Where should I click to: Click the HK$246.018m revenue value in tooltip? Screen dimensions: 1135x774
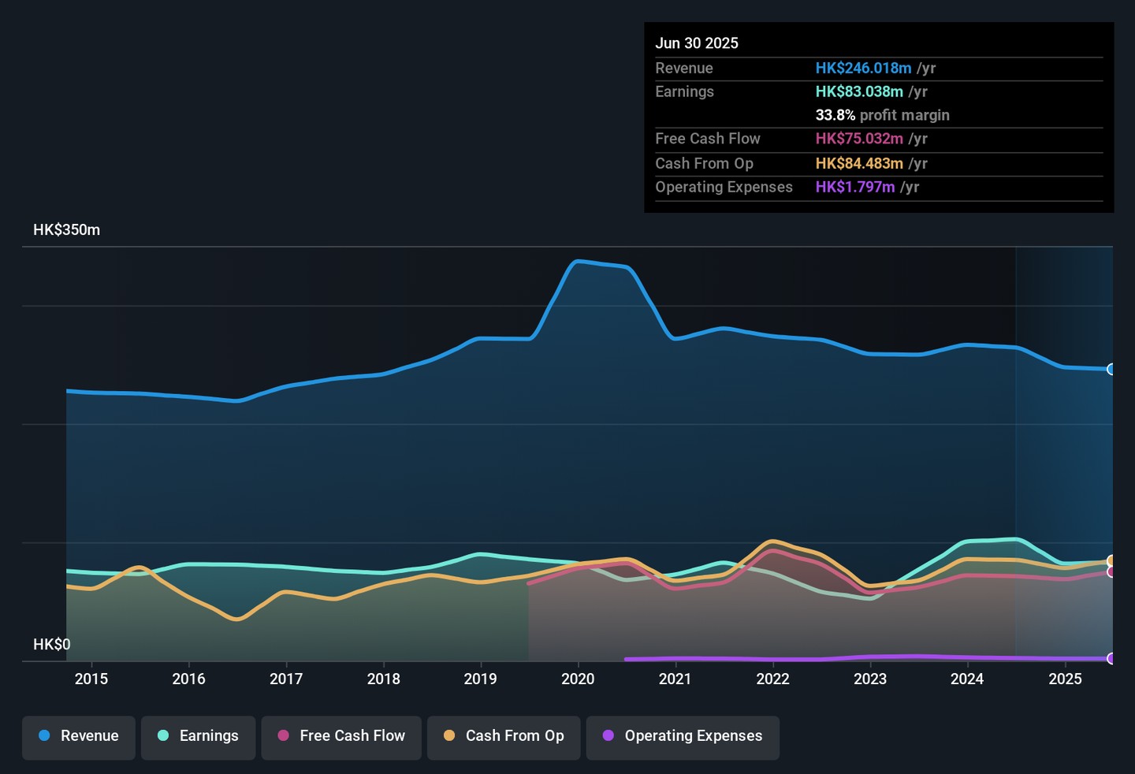[863, 69]
